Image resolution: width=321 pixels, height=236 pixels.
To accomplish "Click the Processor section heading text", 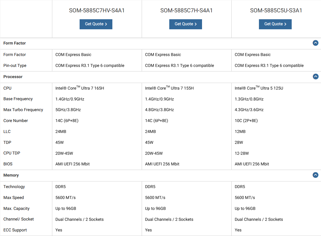I will (x=13, y=77).
